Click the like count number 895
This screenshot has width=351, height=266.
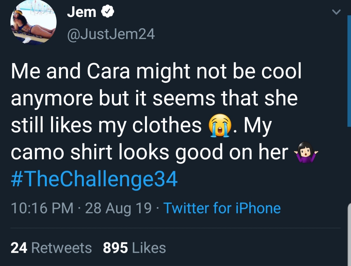click(115, 248)
